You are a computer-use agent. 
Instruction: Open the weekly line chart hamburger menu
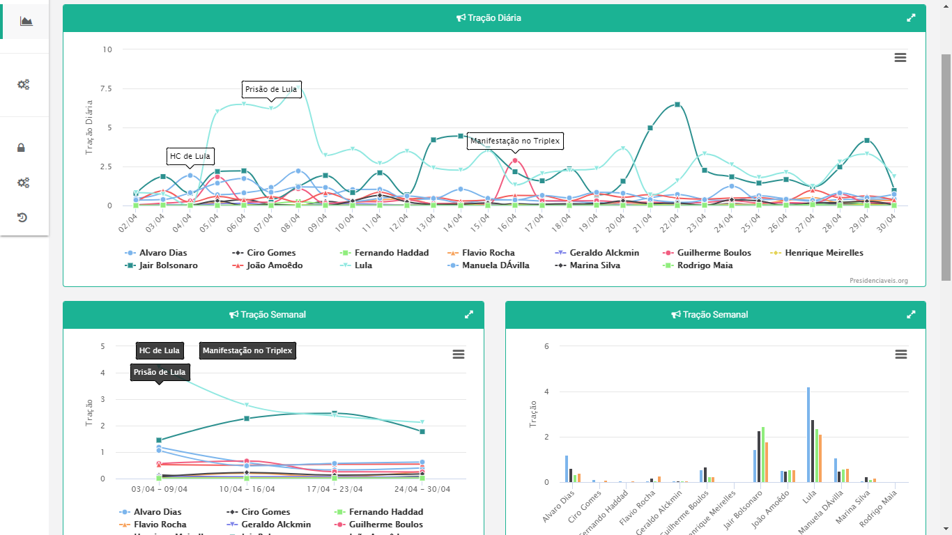pyautogui.click(x=459, y=355)
